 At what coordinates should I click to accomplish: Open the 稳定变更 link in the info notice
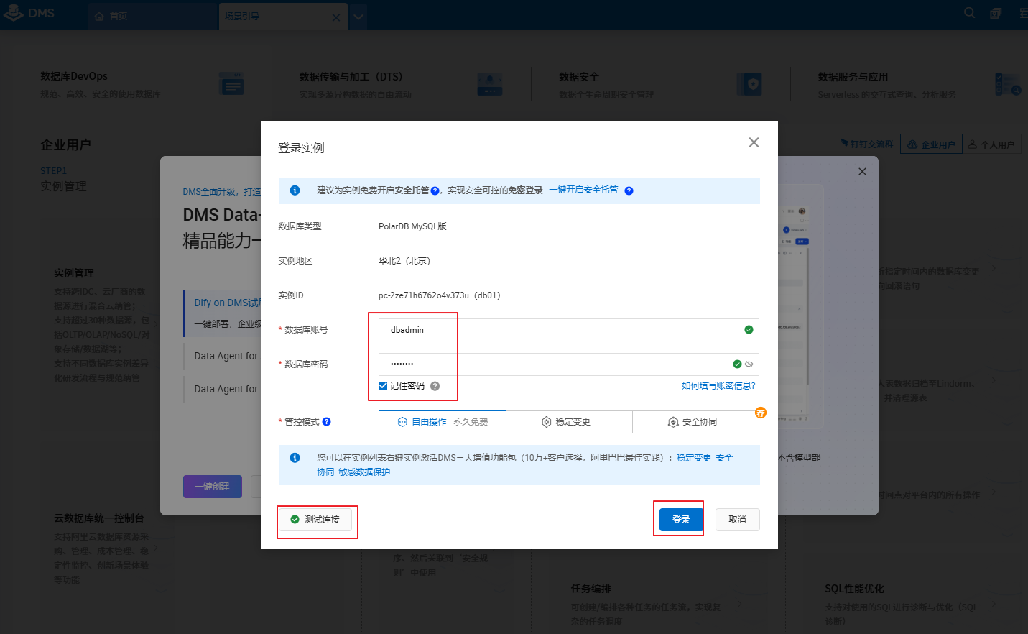[694, 458]
